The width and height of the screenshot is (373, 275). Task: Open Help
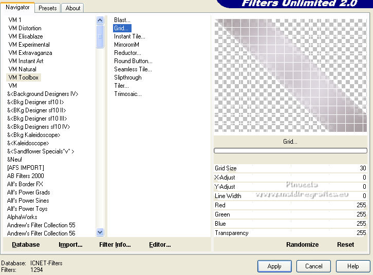tap(353, 266)
